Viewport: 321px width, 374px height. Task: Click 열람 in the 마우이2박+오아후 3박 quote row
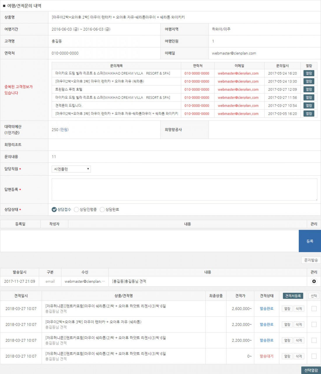pos(287,324)
